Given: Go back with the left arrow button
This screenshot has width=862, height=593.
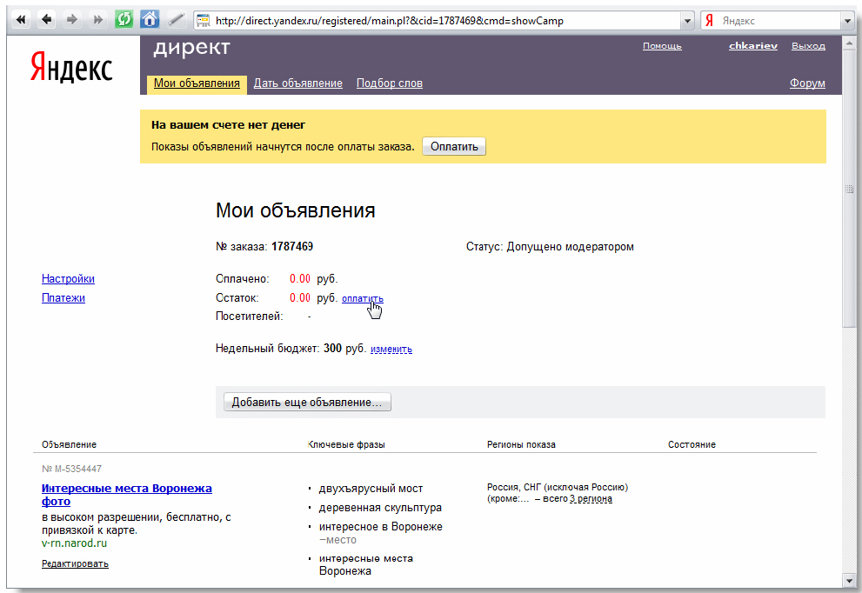Looking at the screenshot, I should [x=47, y=20].
